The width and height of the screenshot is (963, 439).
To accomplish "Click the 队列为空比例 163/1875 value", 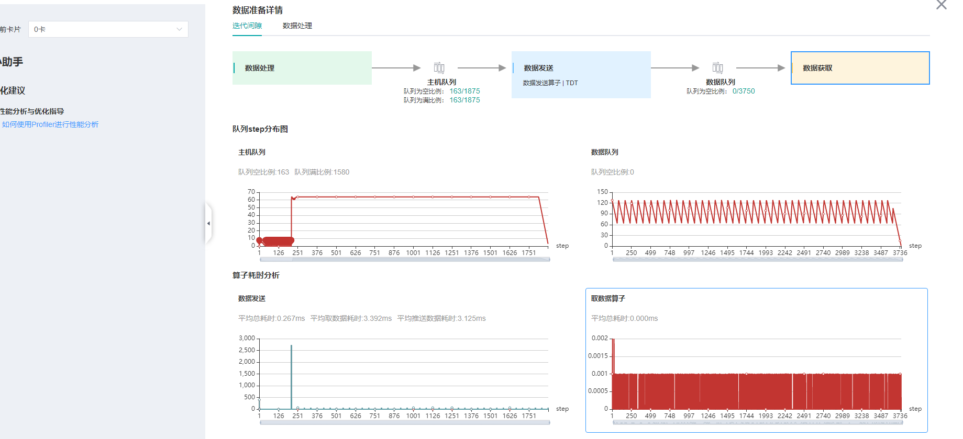I will click(x=464, y=91).
